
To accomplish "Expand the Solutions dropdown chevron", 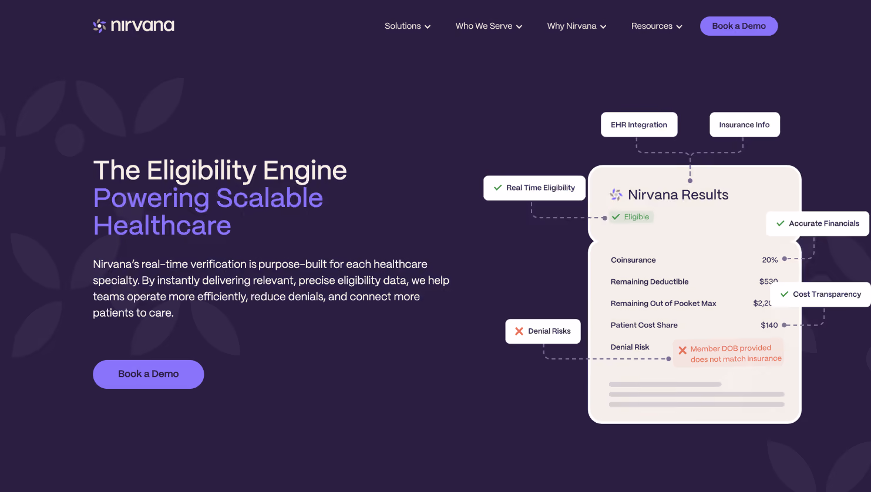I will click(428, 26).
